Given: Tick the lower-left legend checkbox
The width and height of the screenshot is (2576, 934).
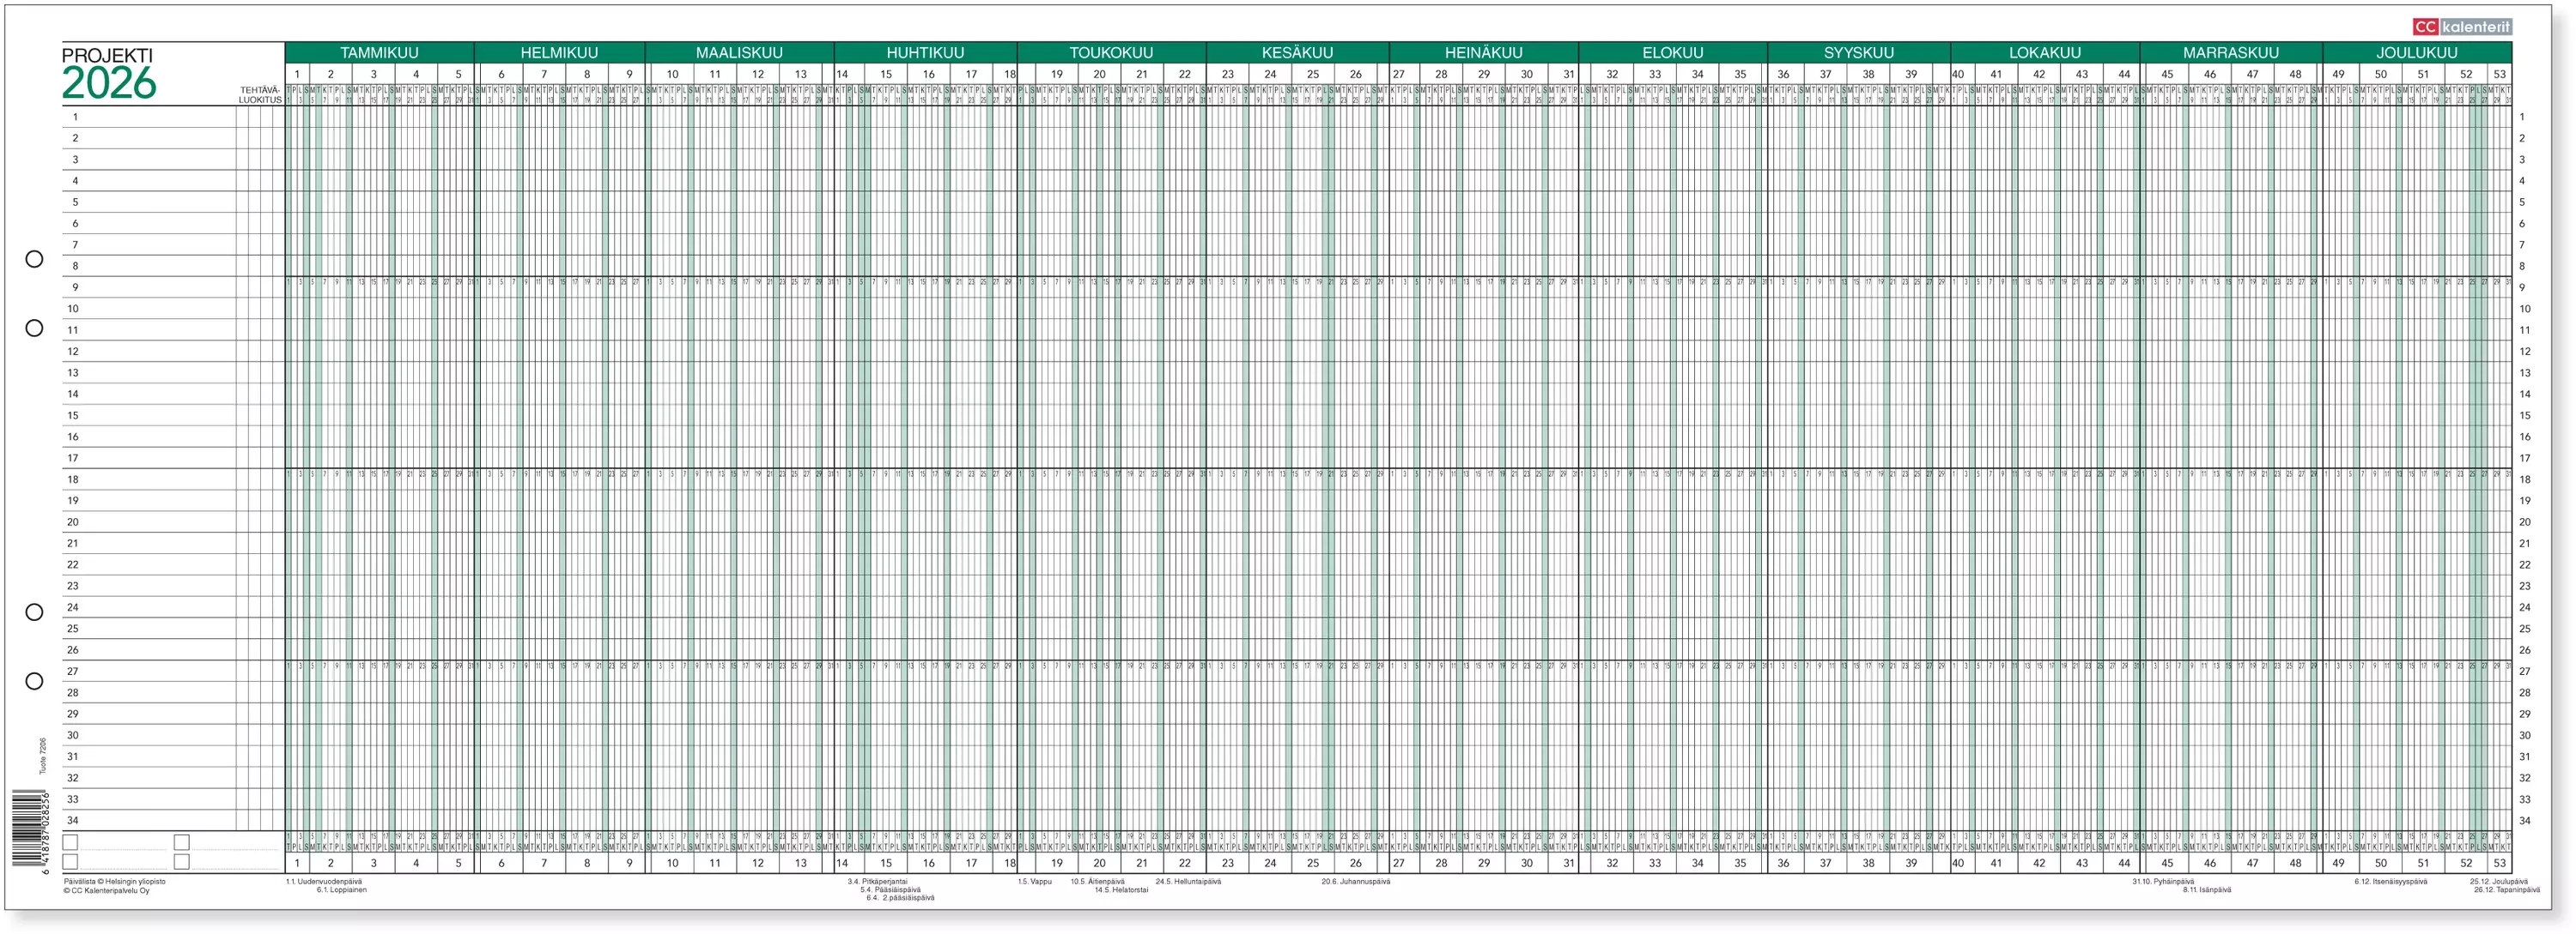Looking at the screenshot, I should (x=70, y=861).
